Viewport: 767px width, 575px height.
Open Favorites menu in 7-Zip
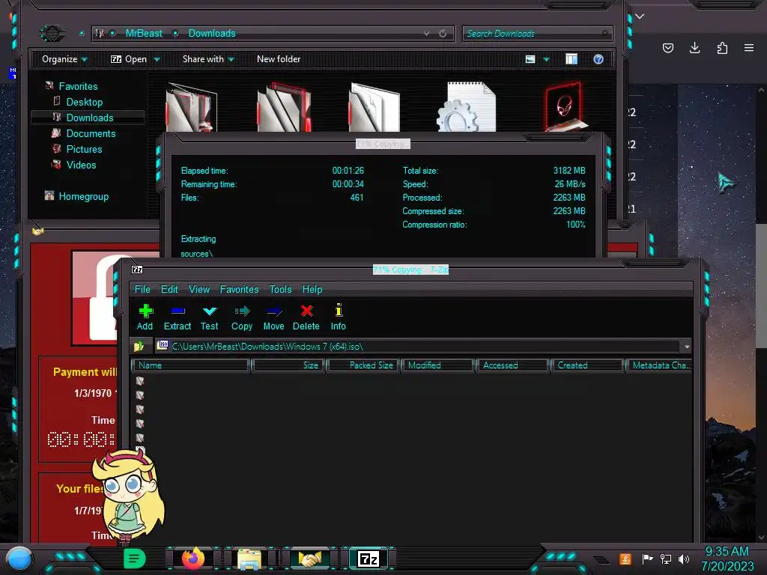(x=239, y=289)
